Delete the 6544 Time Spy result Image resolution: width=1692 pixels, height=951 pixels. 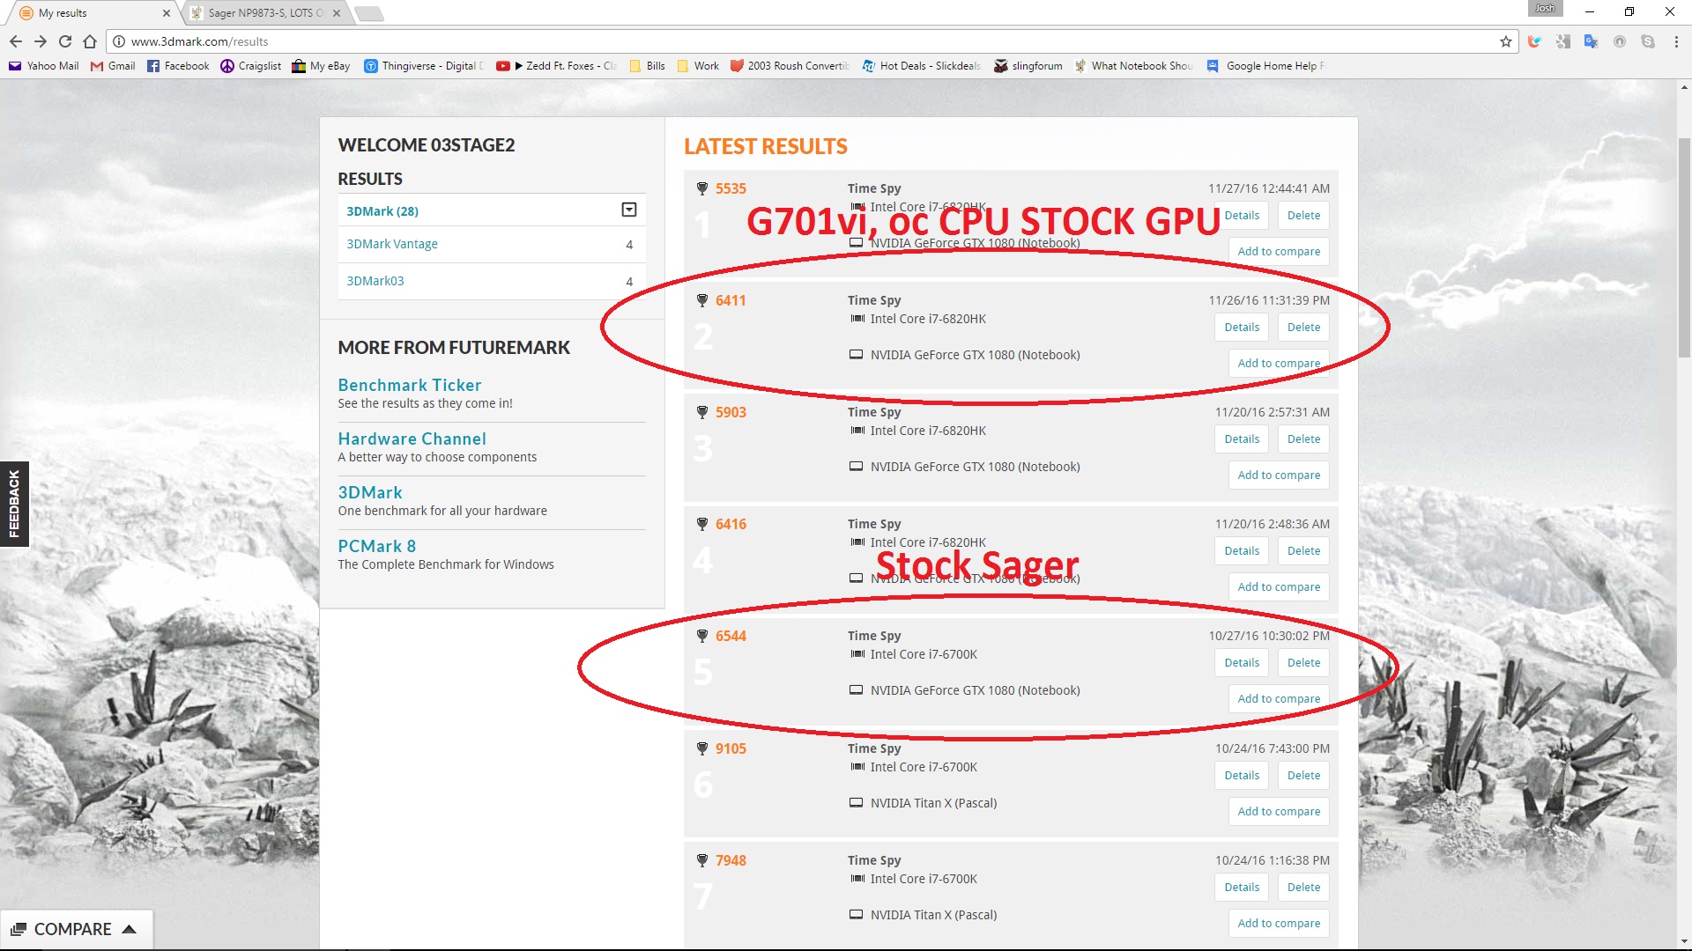(1303, 663)
